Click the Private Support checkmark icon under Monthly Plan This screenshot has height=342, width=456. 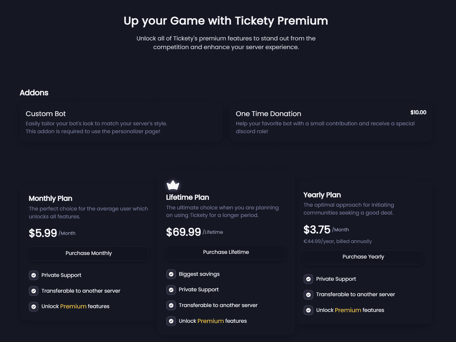coord(33,275)
